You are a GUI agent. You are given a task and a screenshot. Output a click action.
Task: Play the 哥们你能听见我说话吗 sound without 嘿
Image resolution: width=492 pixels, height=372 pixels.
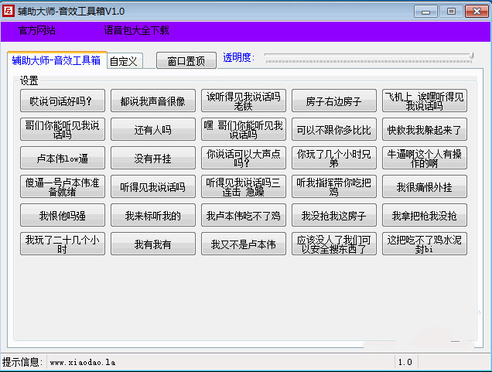pos(63,129)
